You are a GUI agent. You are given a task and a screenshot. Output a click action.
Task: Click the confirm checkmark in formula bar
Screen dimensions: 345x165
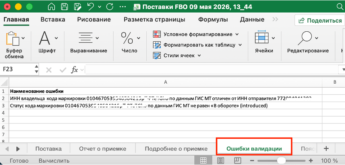tap(63, 70)
